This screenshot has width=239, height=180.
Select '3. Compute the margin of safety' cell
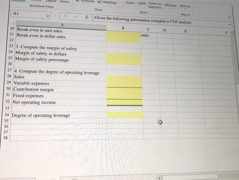(x=60, y=48)
